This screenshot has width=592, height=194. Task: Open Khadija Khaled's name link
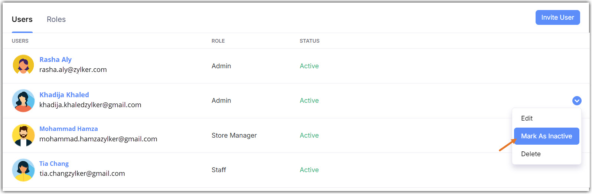(64, 95)
